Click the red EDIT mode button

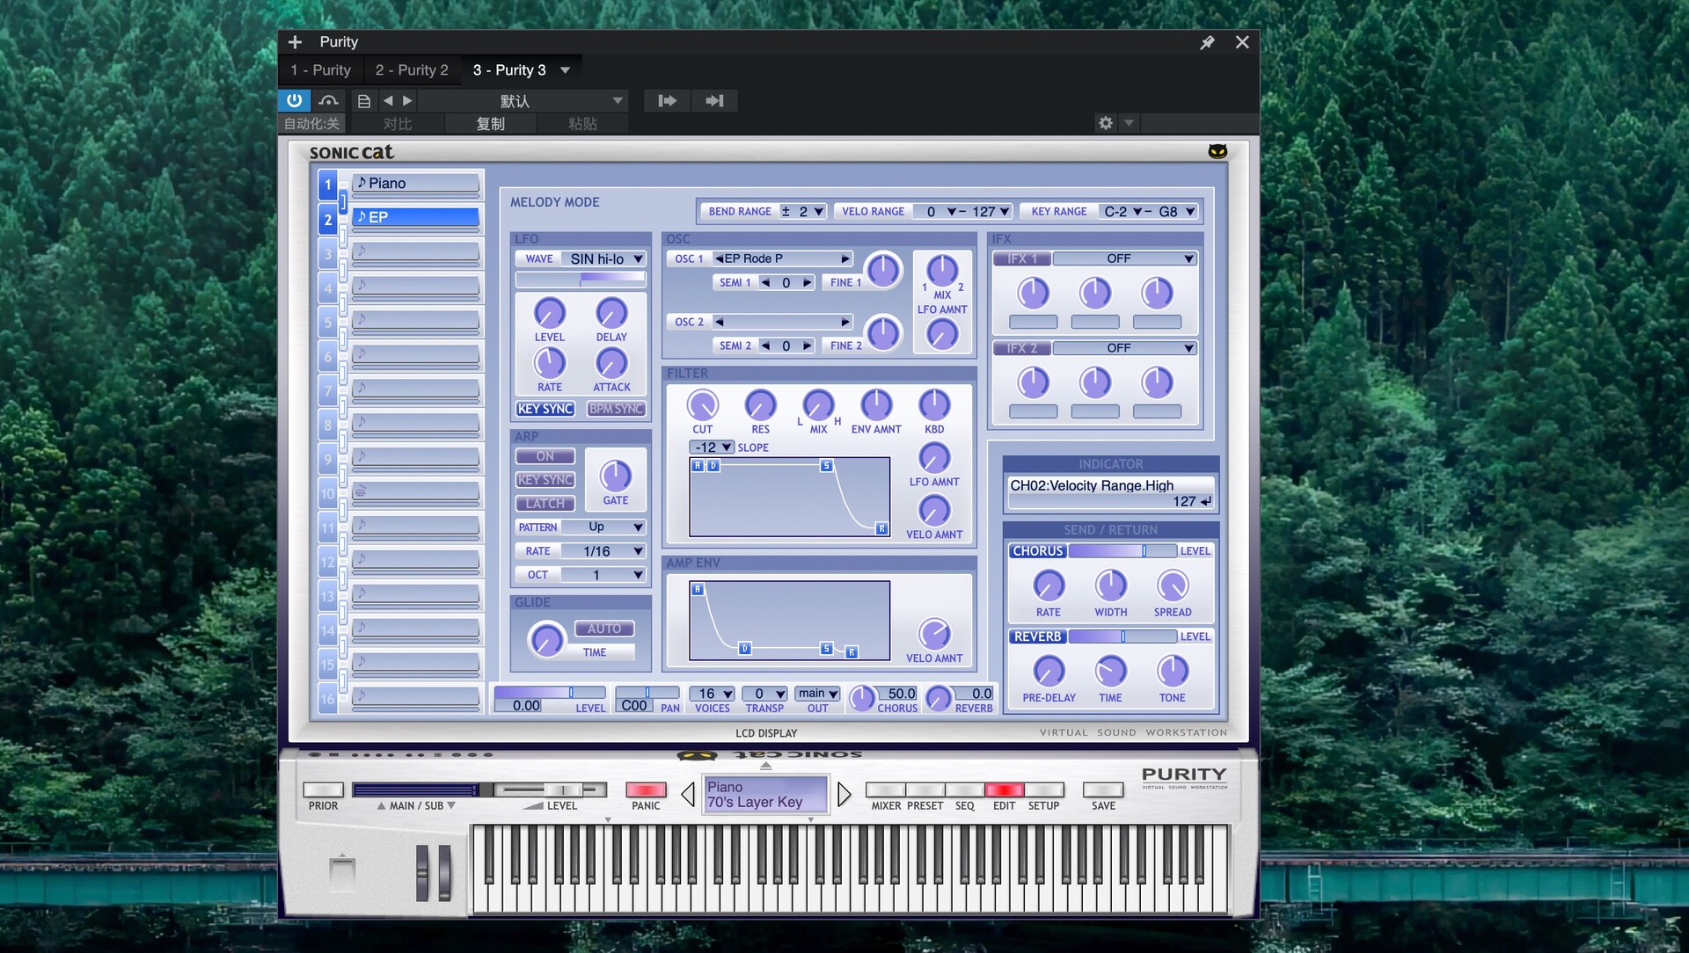(x=1004, y=790)
